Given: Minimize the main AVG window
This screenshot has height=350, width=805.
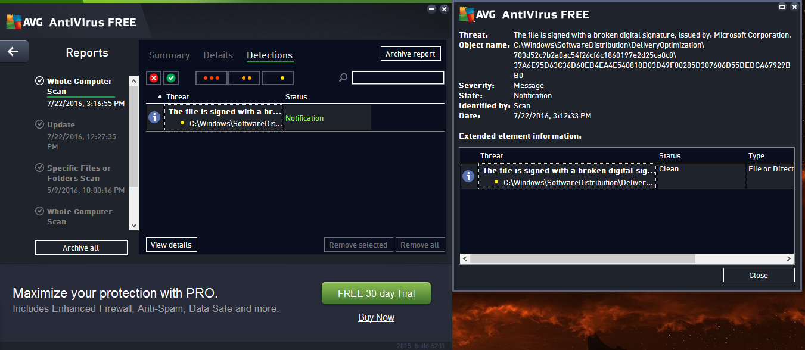Looking at the screenshot, I should point(431,9).
